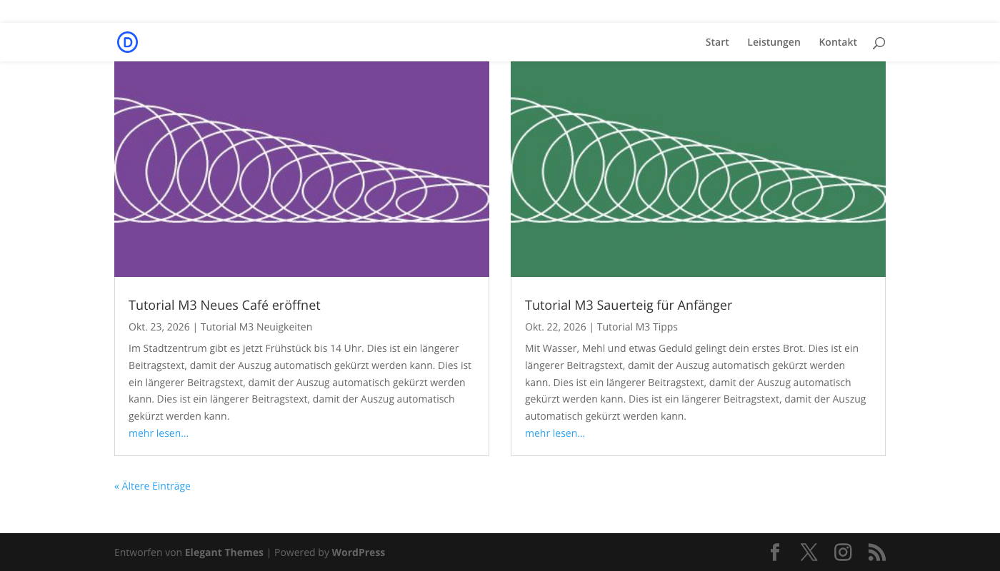
Task: Open the search magnifier icon
Action: click(x=879, y=43)
